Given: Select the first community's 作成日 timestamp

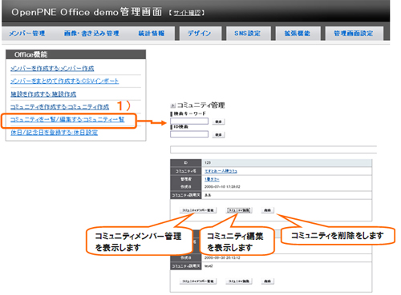Looking at the screenshot, I should pos(222,187).
